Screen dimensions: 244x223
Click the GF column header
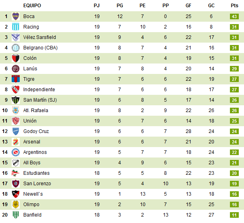coord(189,6)
